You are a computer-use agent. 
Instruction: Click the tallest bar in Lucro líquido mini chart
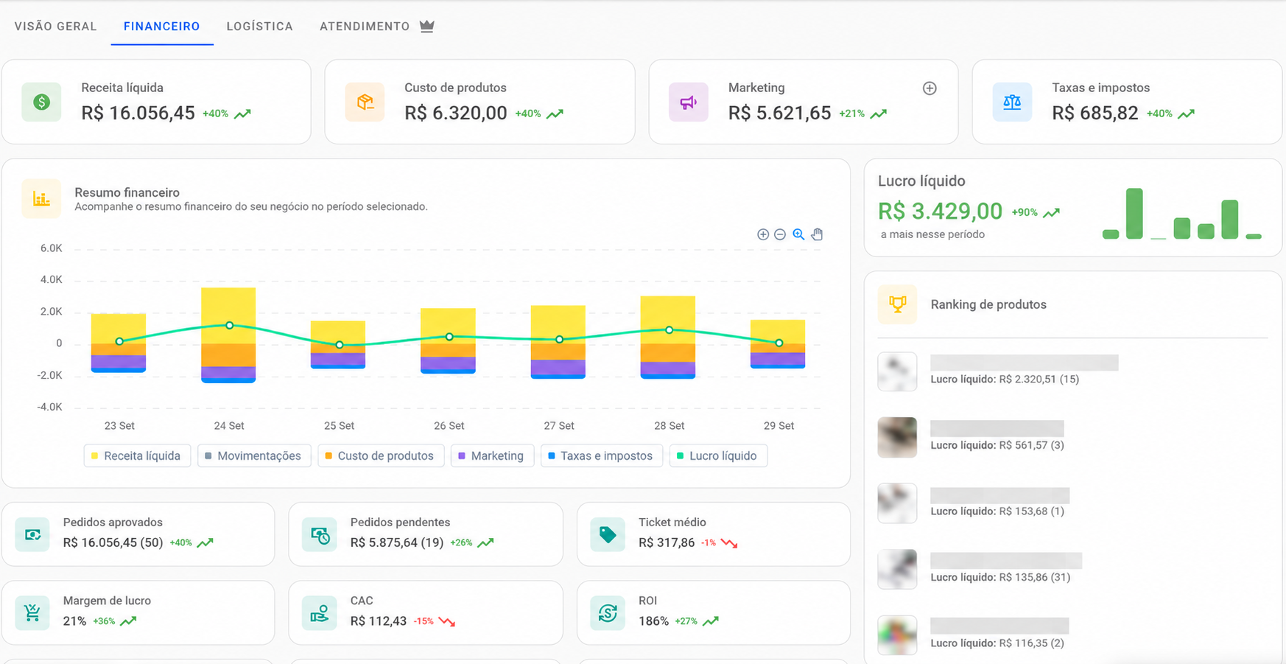[1134, 214]
